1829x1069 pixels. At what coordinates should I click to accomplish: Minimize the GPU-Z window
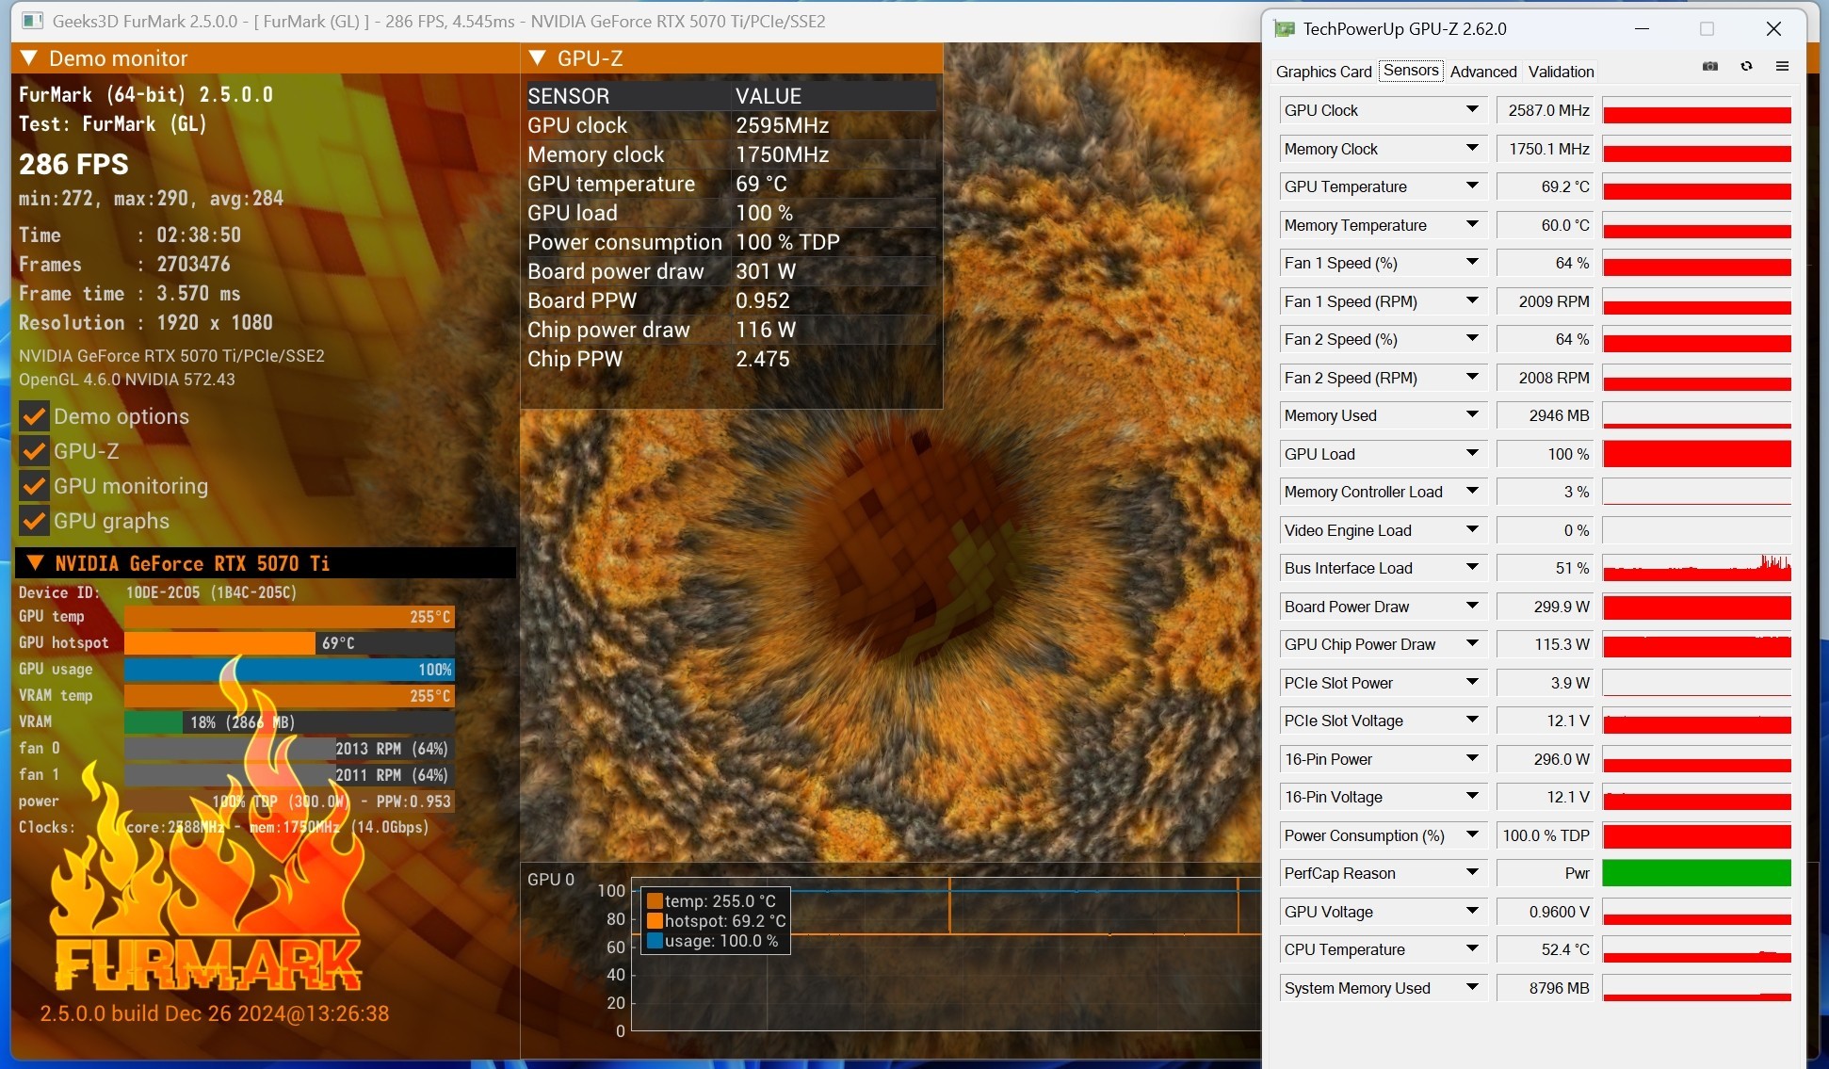tap(1642, 29)
